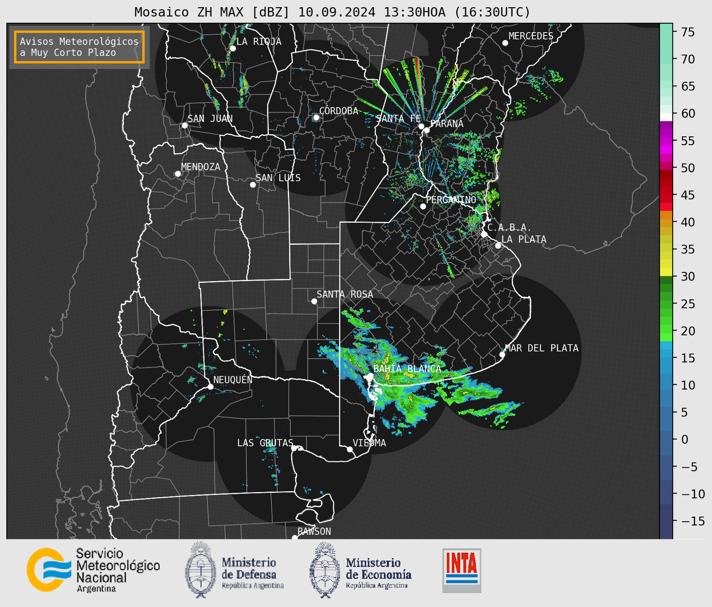Click the PARANÁ city label

pos(447,123)
